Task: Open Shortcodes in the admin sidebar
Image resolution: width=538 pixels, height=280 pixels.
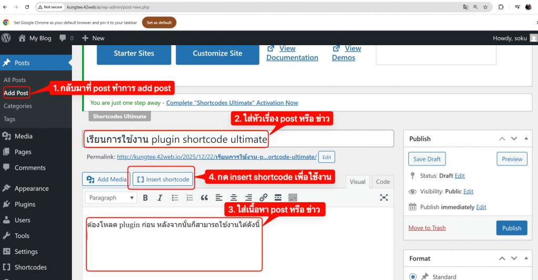Action: click(30, 267)
